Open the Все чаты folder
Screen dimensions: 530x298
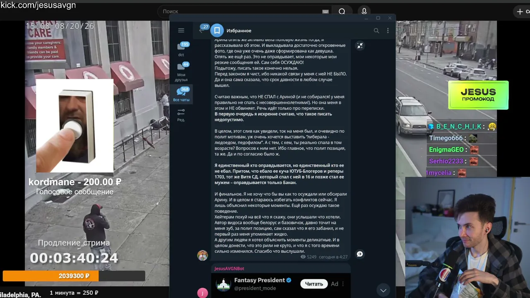tap(181, 94)
